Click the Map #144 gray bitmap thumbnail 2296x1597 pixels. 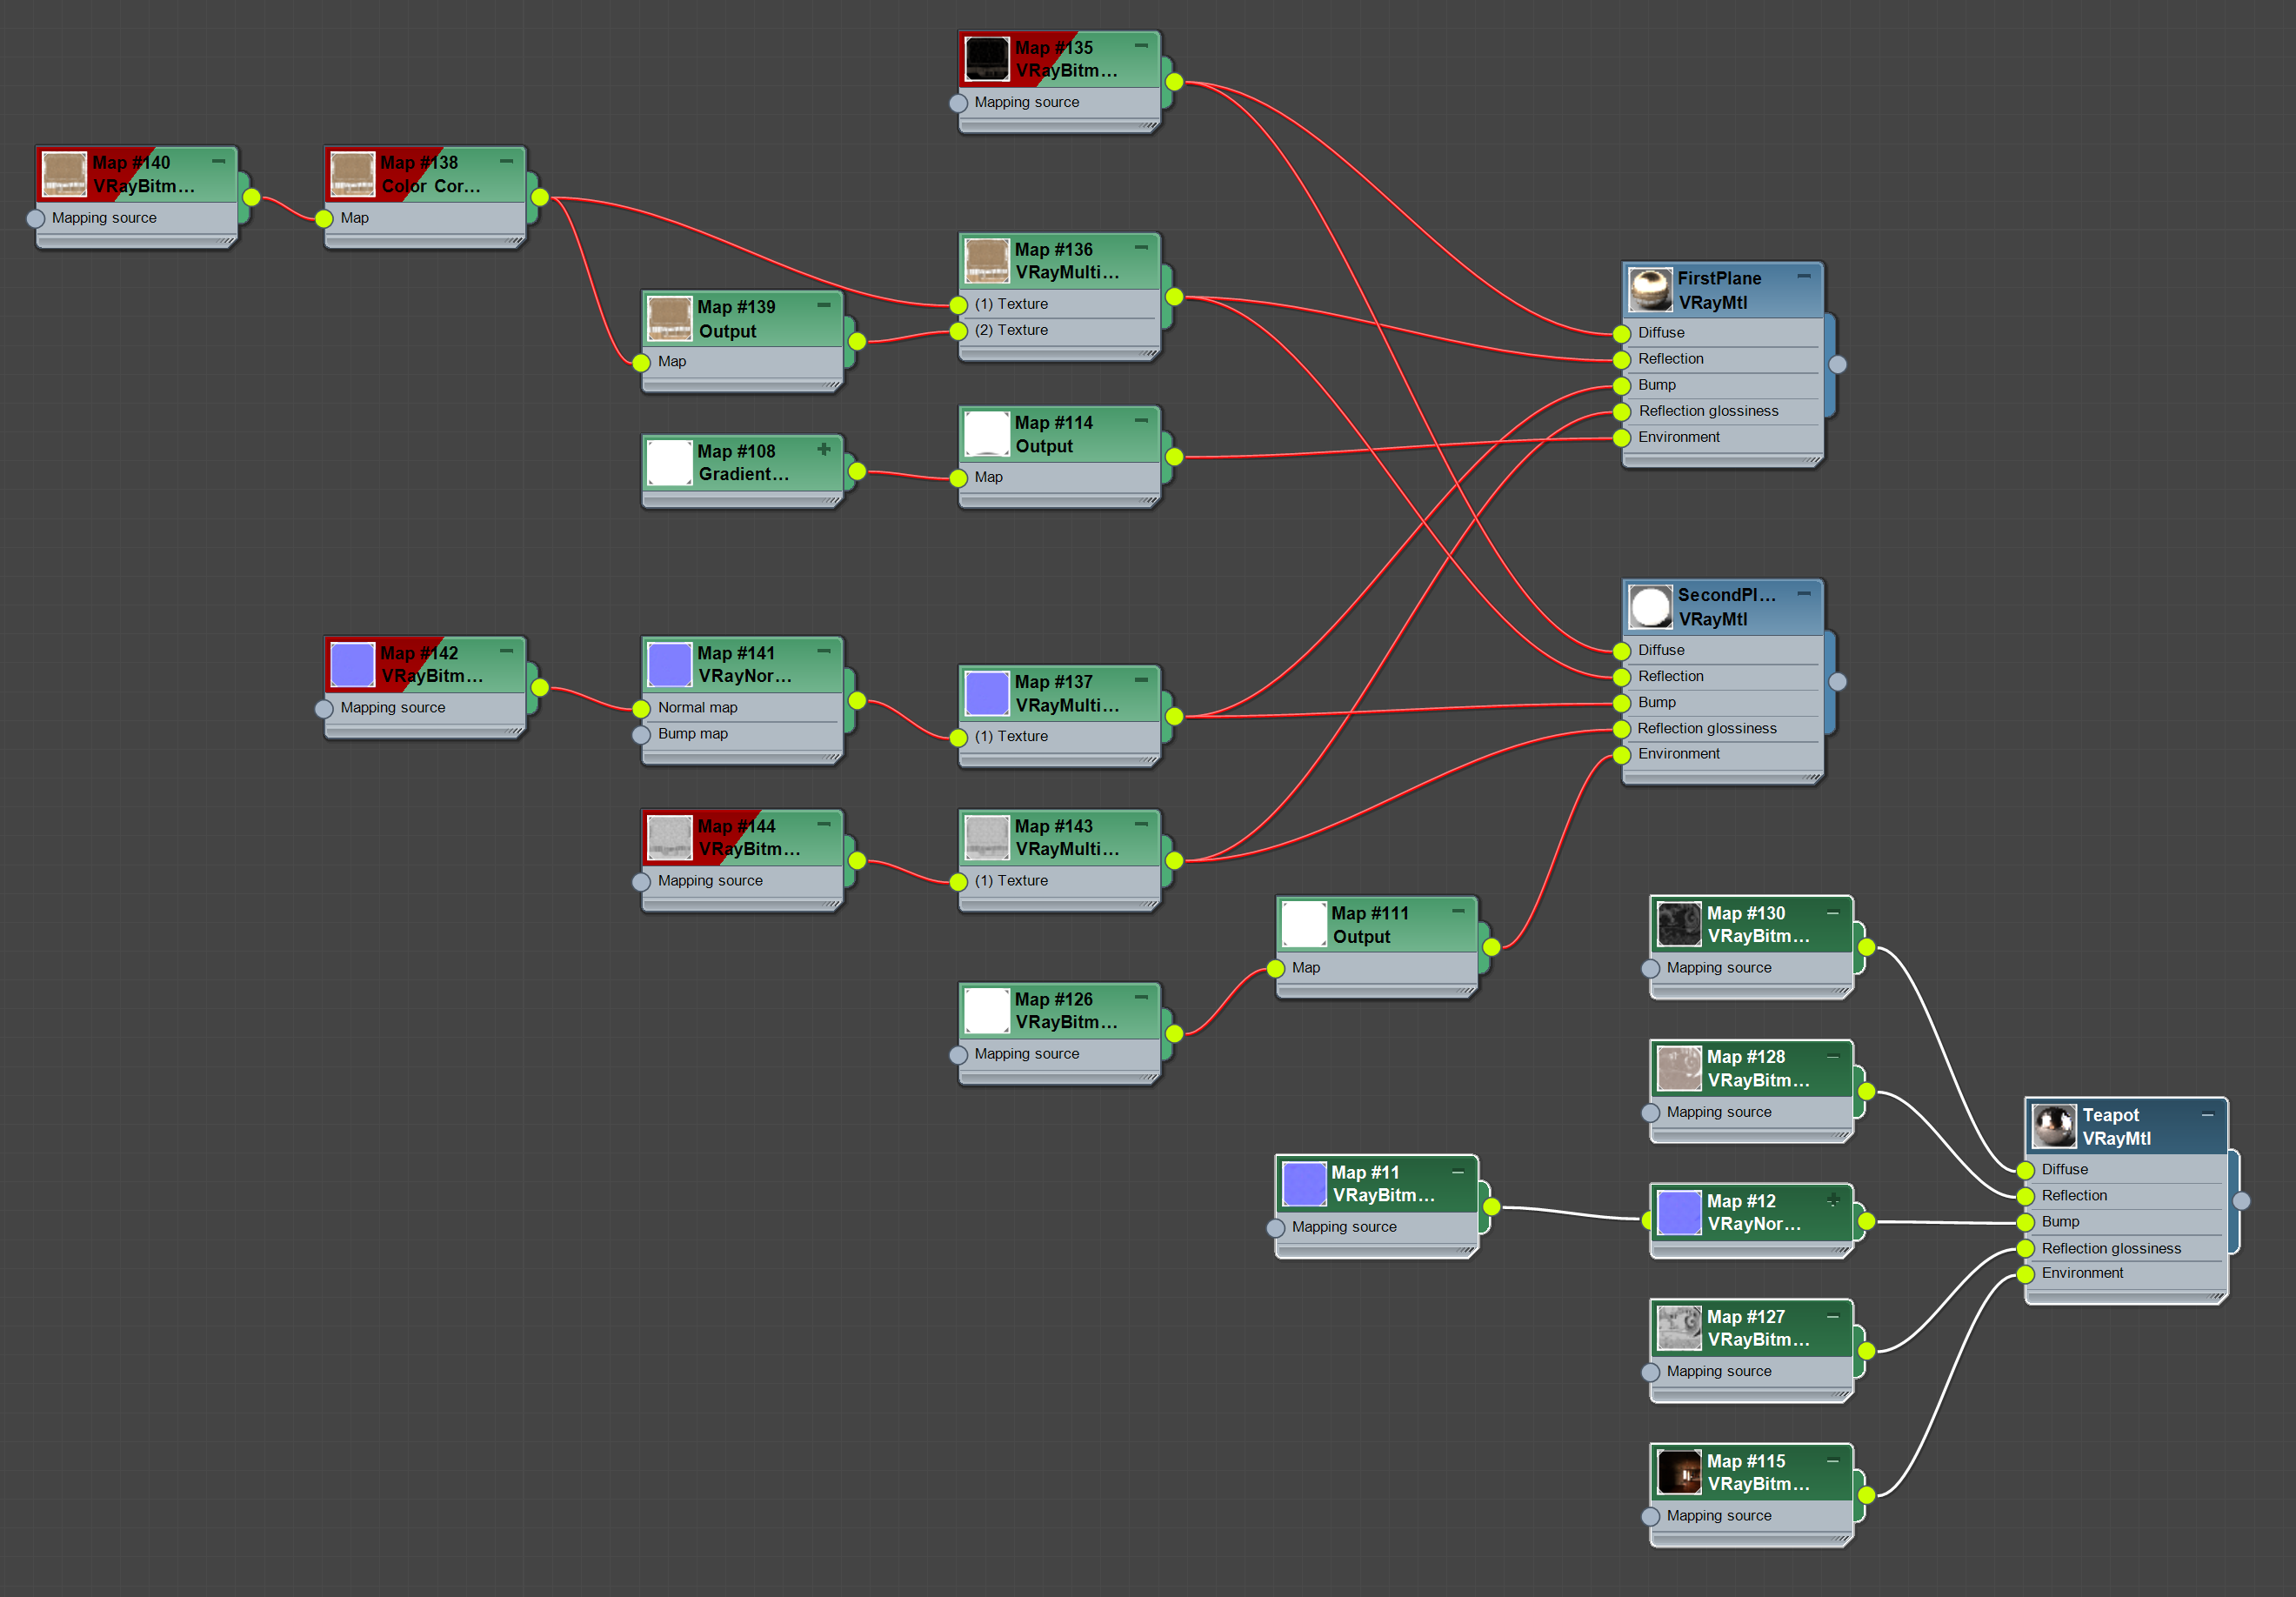pos(669,837)
